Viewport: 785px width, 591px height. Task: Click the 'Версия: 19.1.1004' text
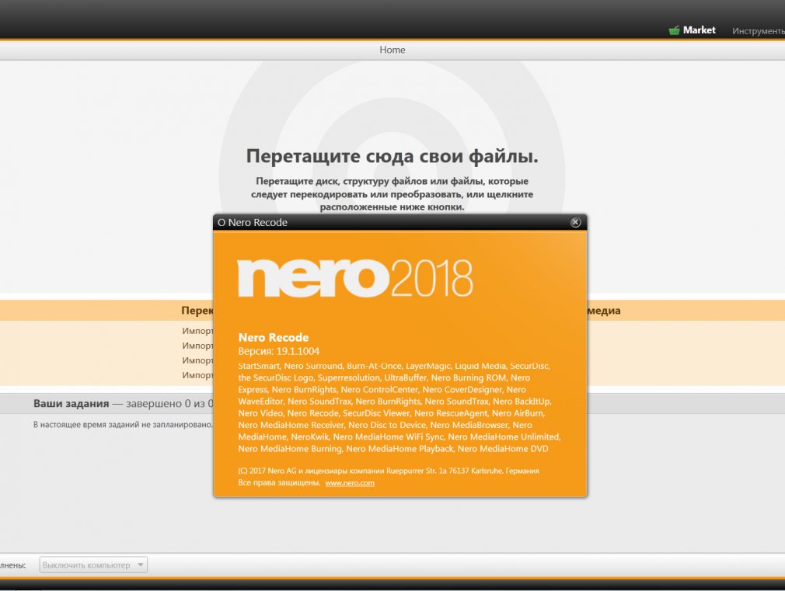tap(279, 351)
